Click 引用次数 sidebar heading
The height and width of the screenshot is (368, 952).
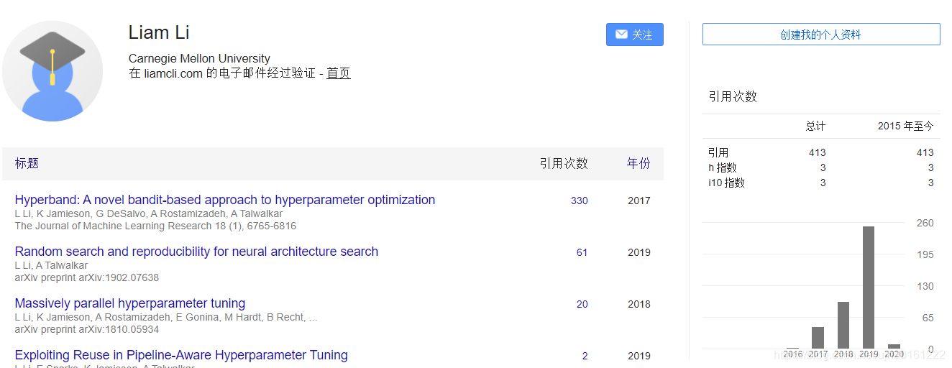point(733,96)
